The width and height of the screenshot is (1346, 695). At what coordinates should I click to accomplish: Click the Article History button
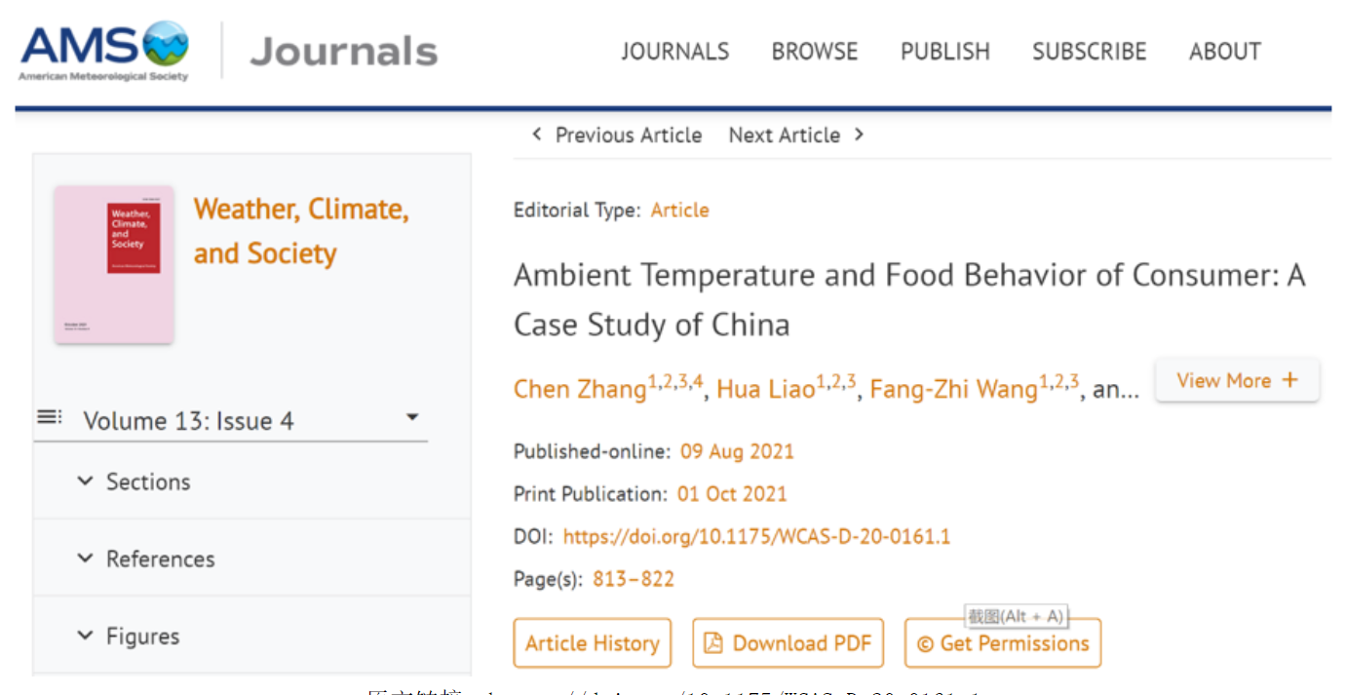pos(593,643)
